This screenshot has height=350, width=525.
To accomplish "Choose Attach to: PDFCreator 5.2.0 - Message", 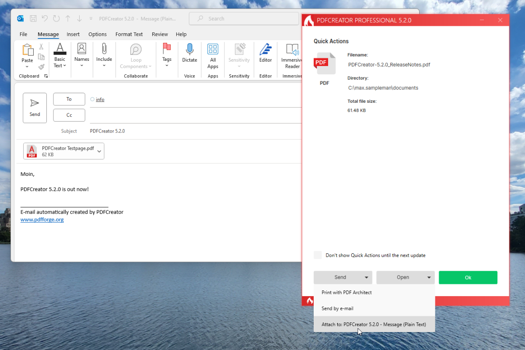I will tap(374, 325).
